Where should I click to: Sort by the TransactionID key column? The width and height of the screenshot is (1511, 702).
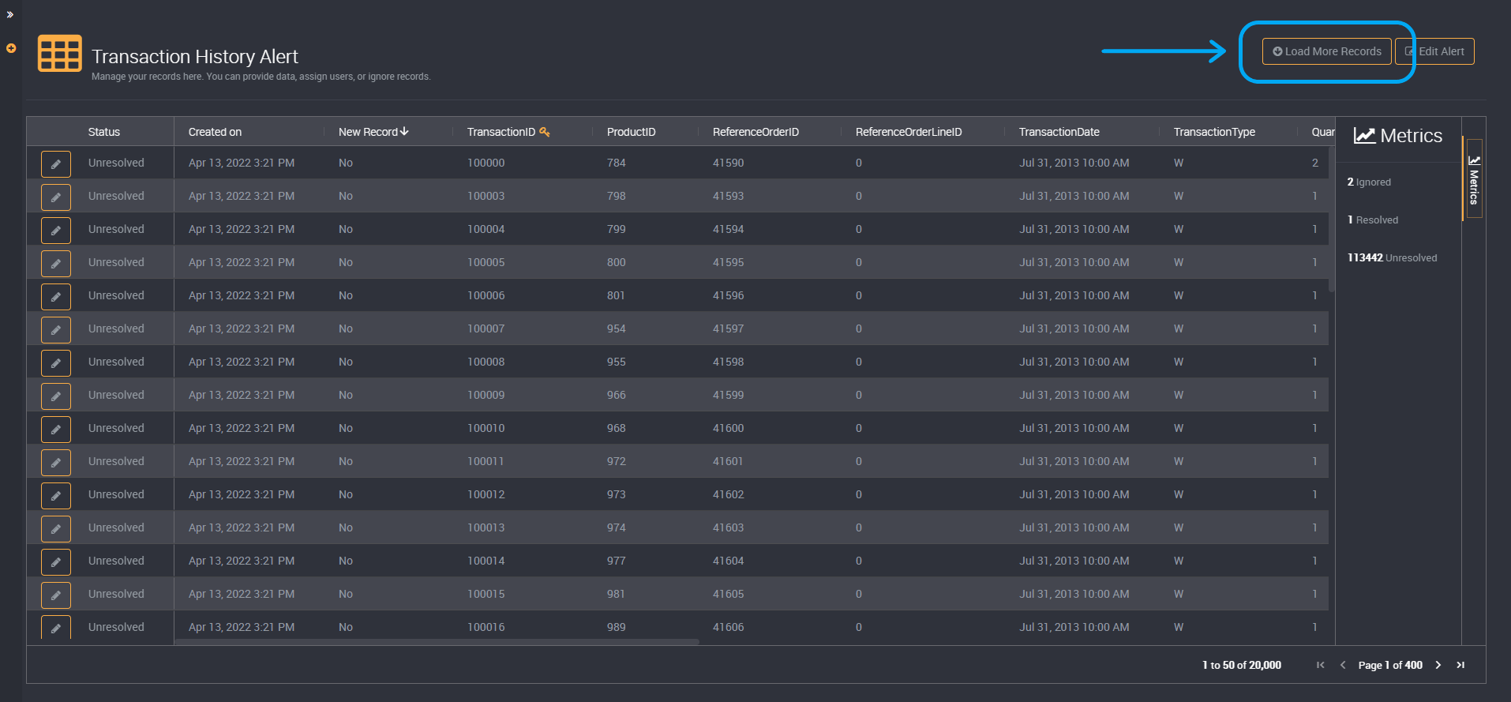point(508,132)
